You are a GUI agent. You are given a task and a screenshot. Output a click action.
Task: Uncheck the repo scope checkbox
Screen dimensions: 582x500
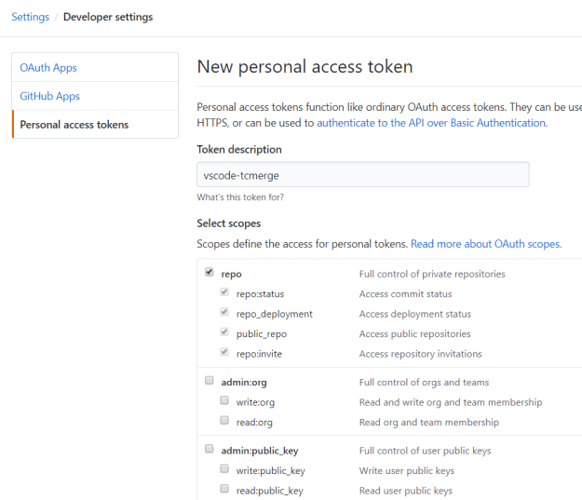click(x=210, y=272)
